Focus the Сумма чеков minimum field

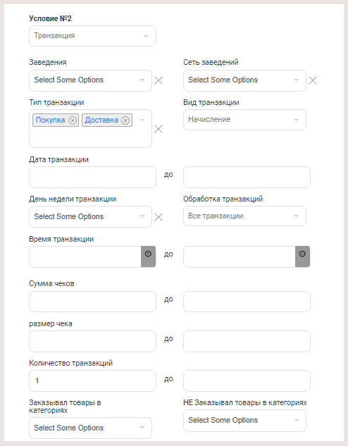[92, 302]
